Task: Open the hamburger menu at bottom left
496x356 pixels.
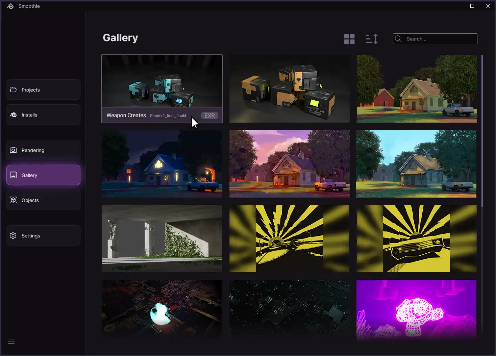Action: (x=11, y=341)
